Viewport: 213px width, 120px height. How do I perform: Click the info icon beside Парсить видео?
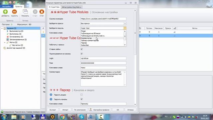tap(51, 95)
